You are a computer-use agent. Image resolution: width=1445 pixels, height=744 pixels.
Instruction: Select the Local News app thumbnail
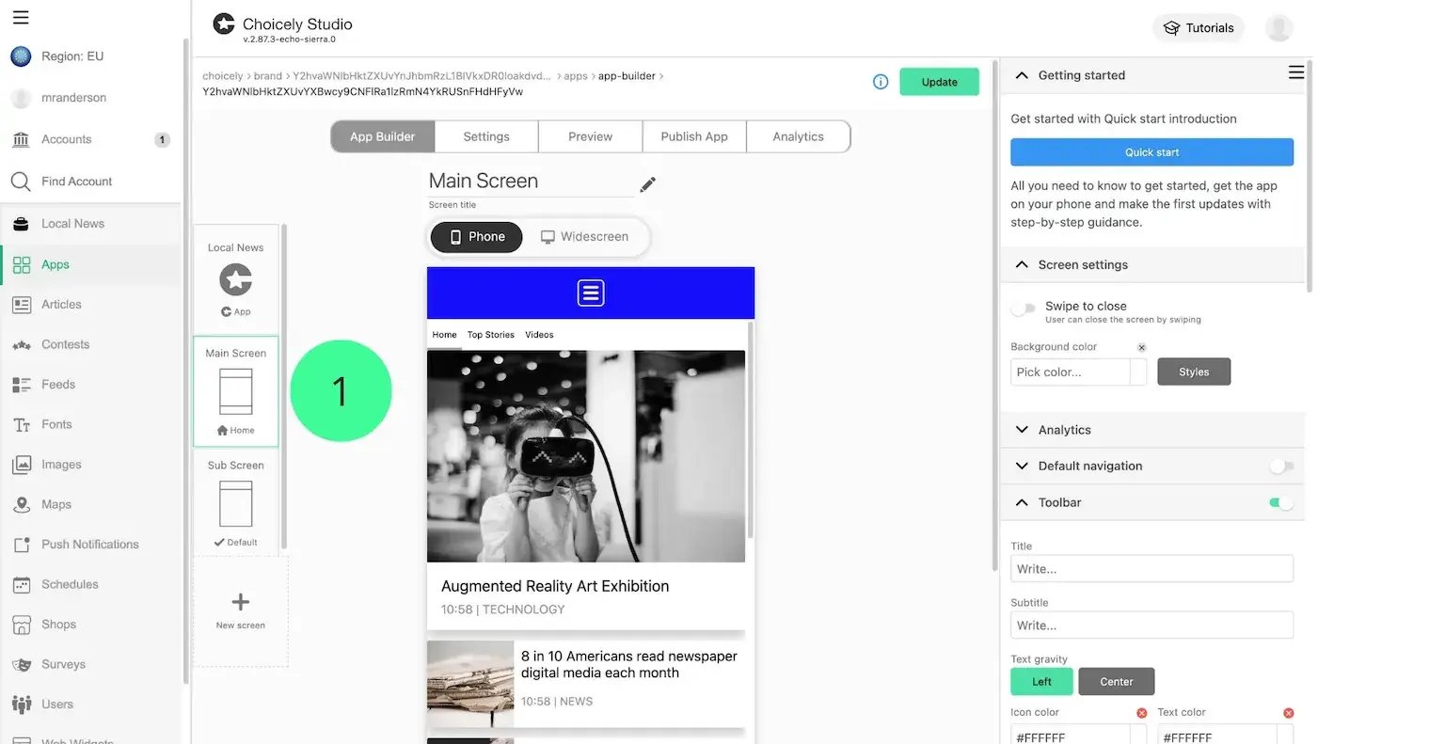[x=236, y=279]
